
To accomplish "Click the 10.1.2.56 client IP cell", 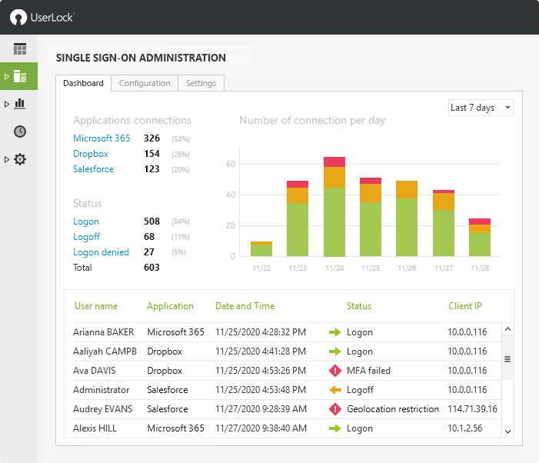I will pyautogui.click(x=464, y=428).
